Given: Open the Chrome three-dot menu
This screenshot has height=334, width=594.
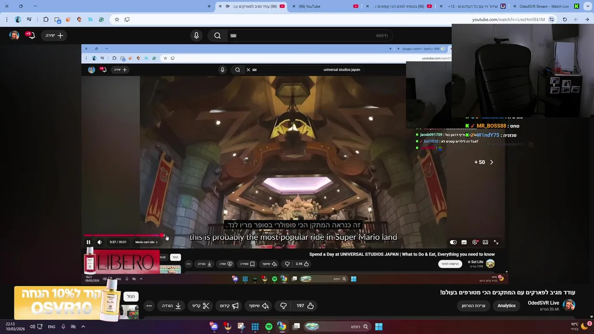Looking at the screenshot, I should (x=6, y=19).
